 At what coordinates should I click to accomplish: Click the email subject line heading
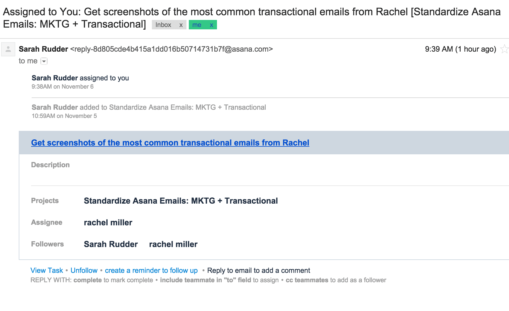(252, 18)
